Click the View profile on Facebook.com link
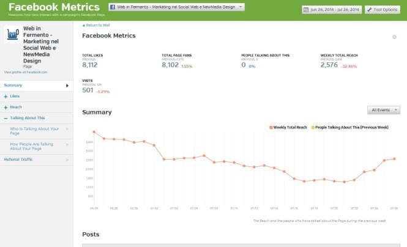The image size is (407, 247). coord(26,72)
